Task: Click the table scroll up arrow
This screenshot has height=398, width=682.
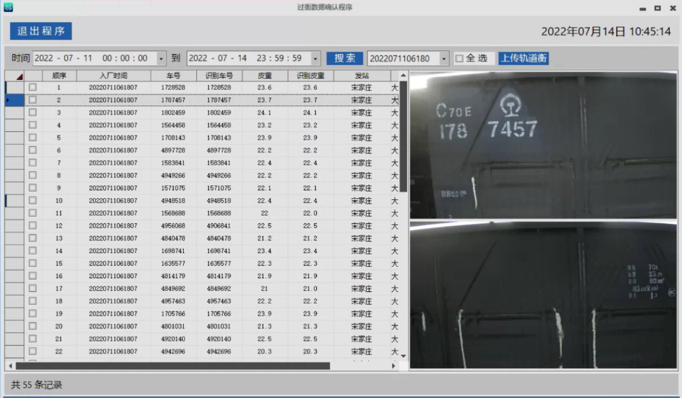Action: [403, 75]
